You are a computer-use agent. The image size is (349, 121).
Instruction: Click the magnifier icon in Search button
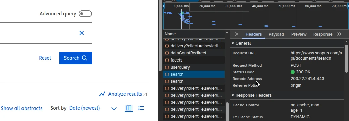85,58
